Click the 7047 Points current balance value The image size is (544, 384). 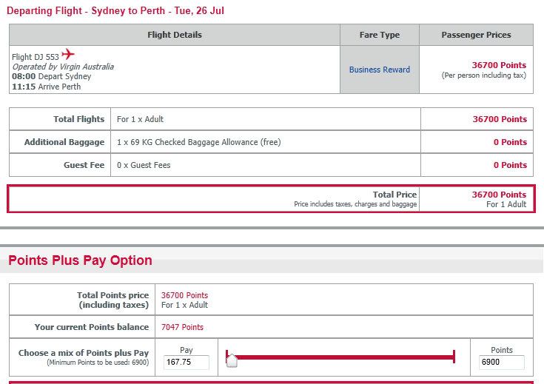[x=182, y=327]
